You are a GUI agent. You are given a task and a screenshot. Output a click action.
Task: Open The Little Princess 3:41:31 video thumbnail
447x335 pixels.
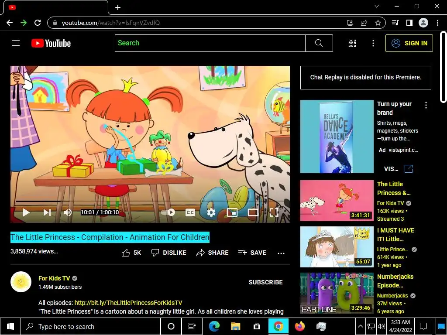point(337,201)
